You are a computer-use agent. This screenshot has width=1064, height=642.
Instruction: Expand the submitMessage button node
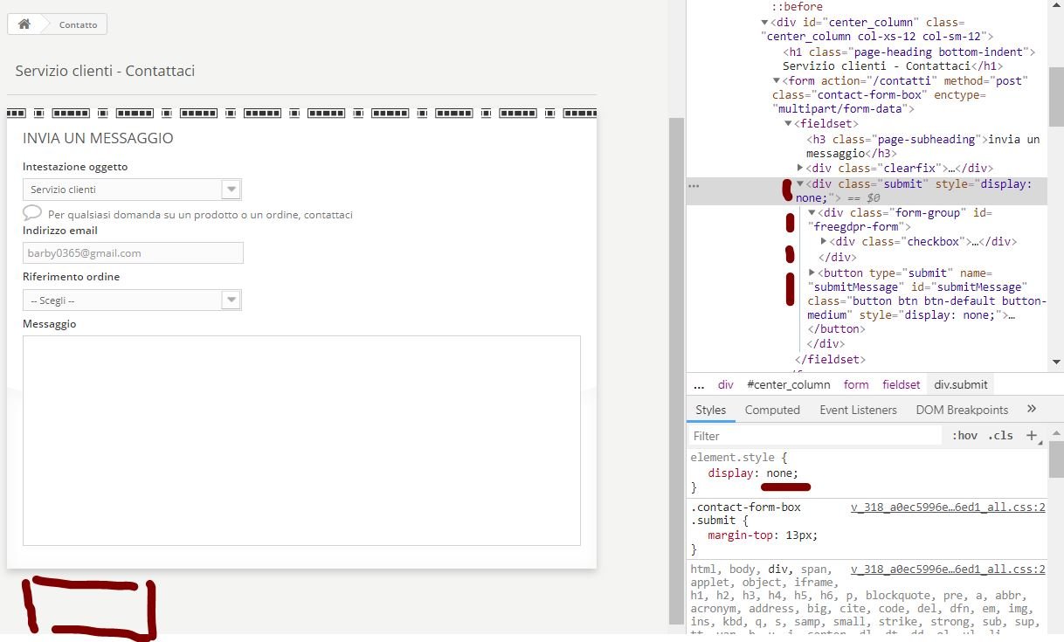coord(812,273)
